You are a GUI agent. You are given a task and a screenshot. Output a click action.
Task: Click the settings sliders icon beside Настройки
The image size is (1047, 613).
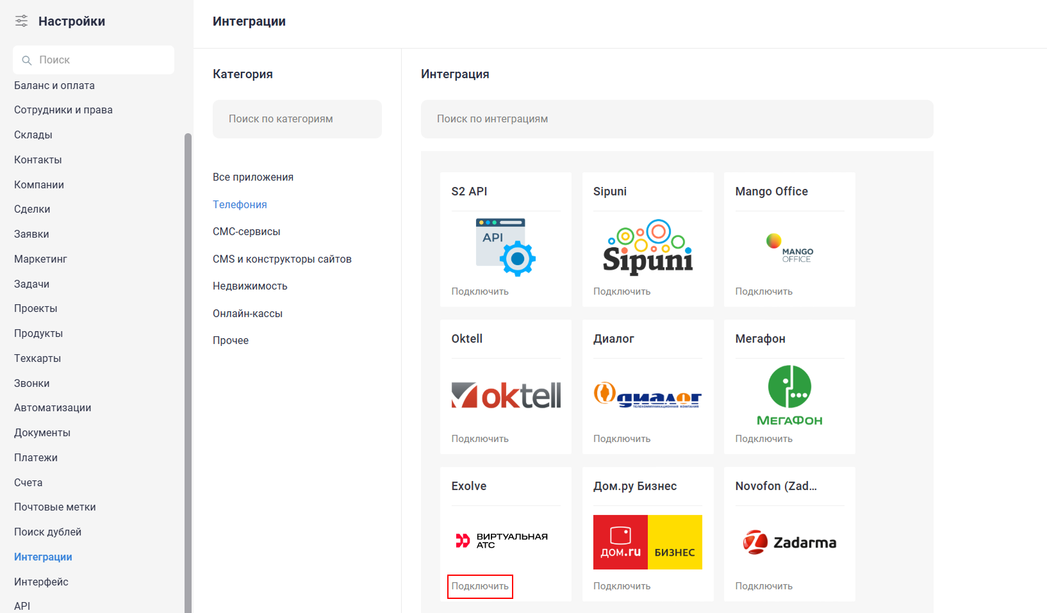click(22, 21)
